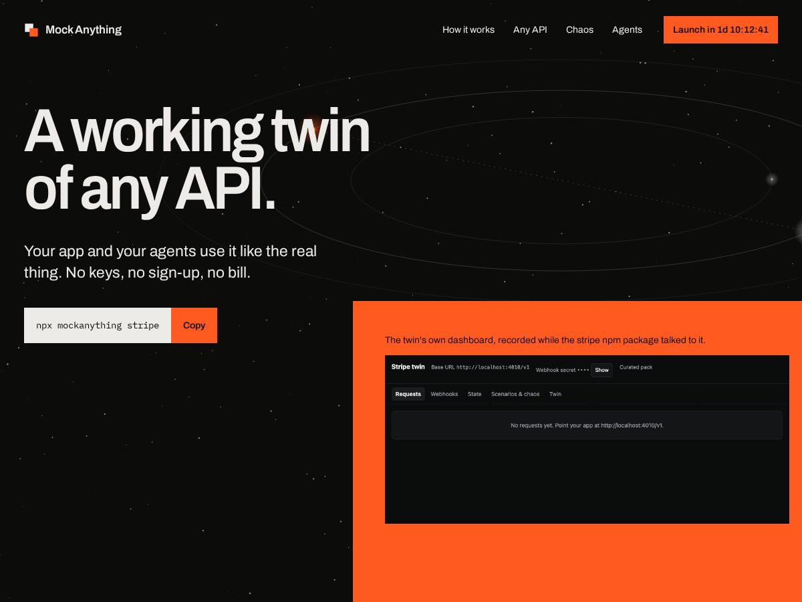Click the Base URL localhost:4010/v1 text
Image resolution: width=802 pixels, height=602 pixels.
coord(481,367)
